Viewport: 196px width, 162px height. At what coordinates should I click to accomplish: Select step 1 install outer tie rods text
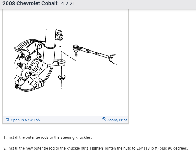pyautogui.click(x=48, y=137)
